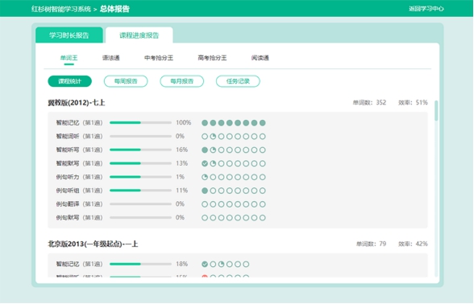Screen dimensions: 474x304
Task: Click the 1% value in 例句听力 row
Action: (x=181, y=177)
